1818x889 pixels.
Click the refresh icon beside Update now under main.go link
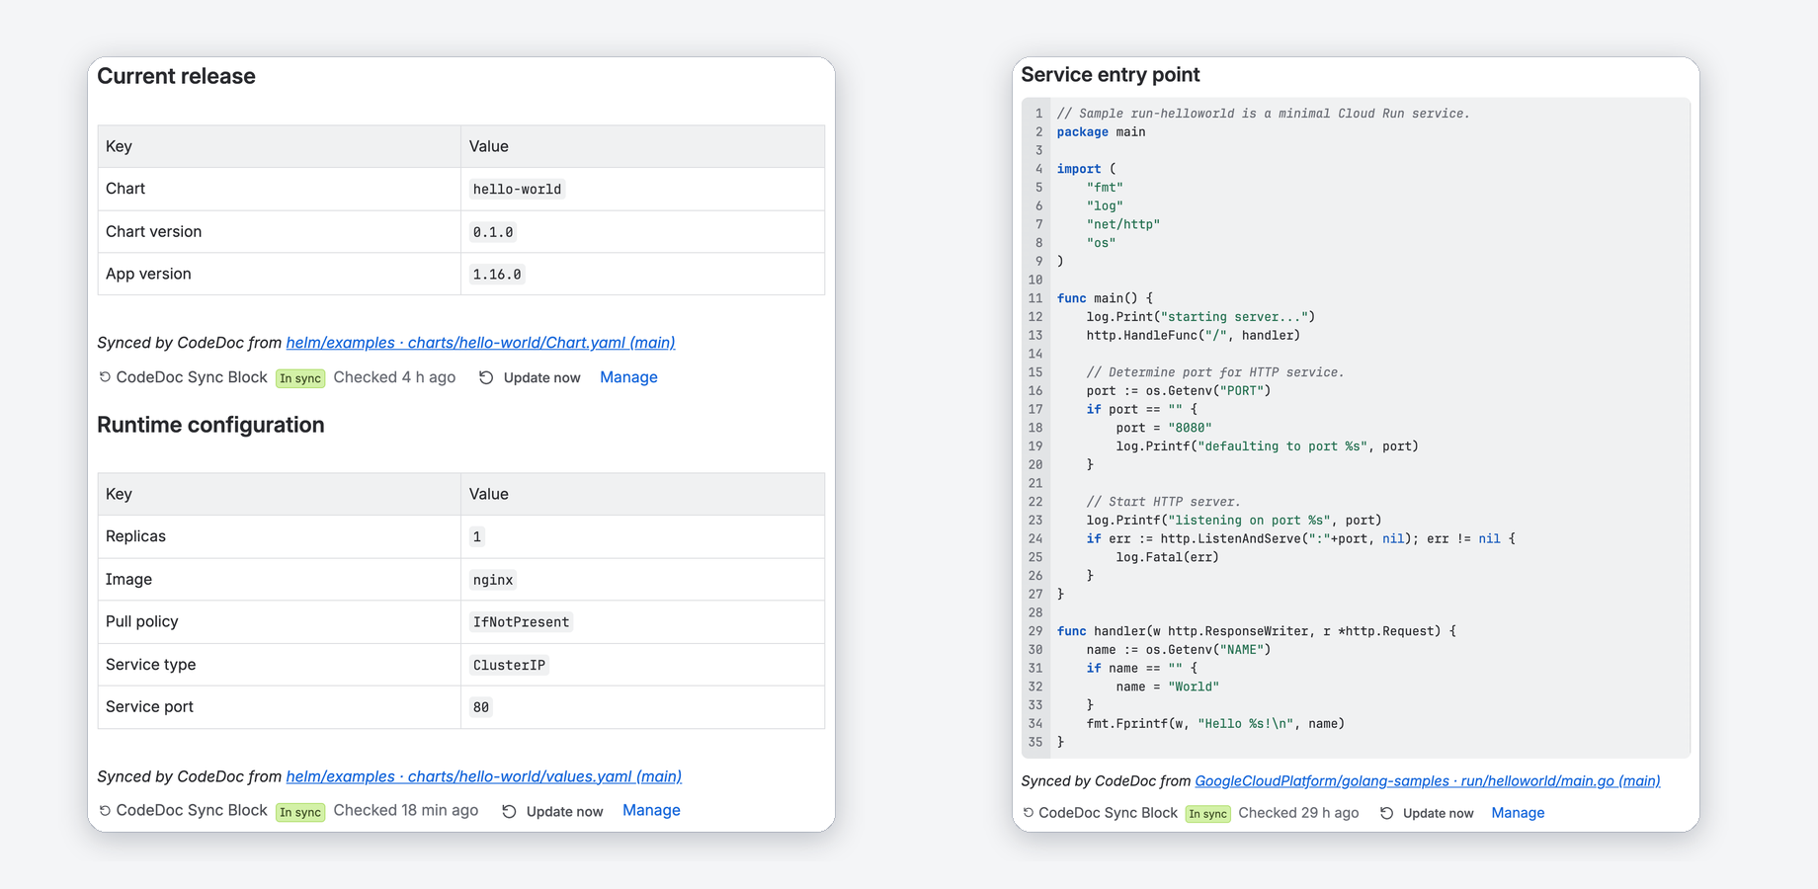point(1387,813)
